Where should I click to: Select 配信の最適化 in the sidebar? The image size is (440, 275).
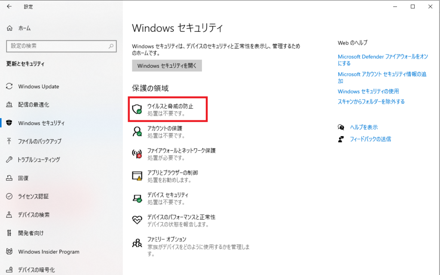34,105
